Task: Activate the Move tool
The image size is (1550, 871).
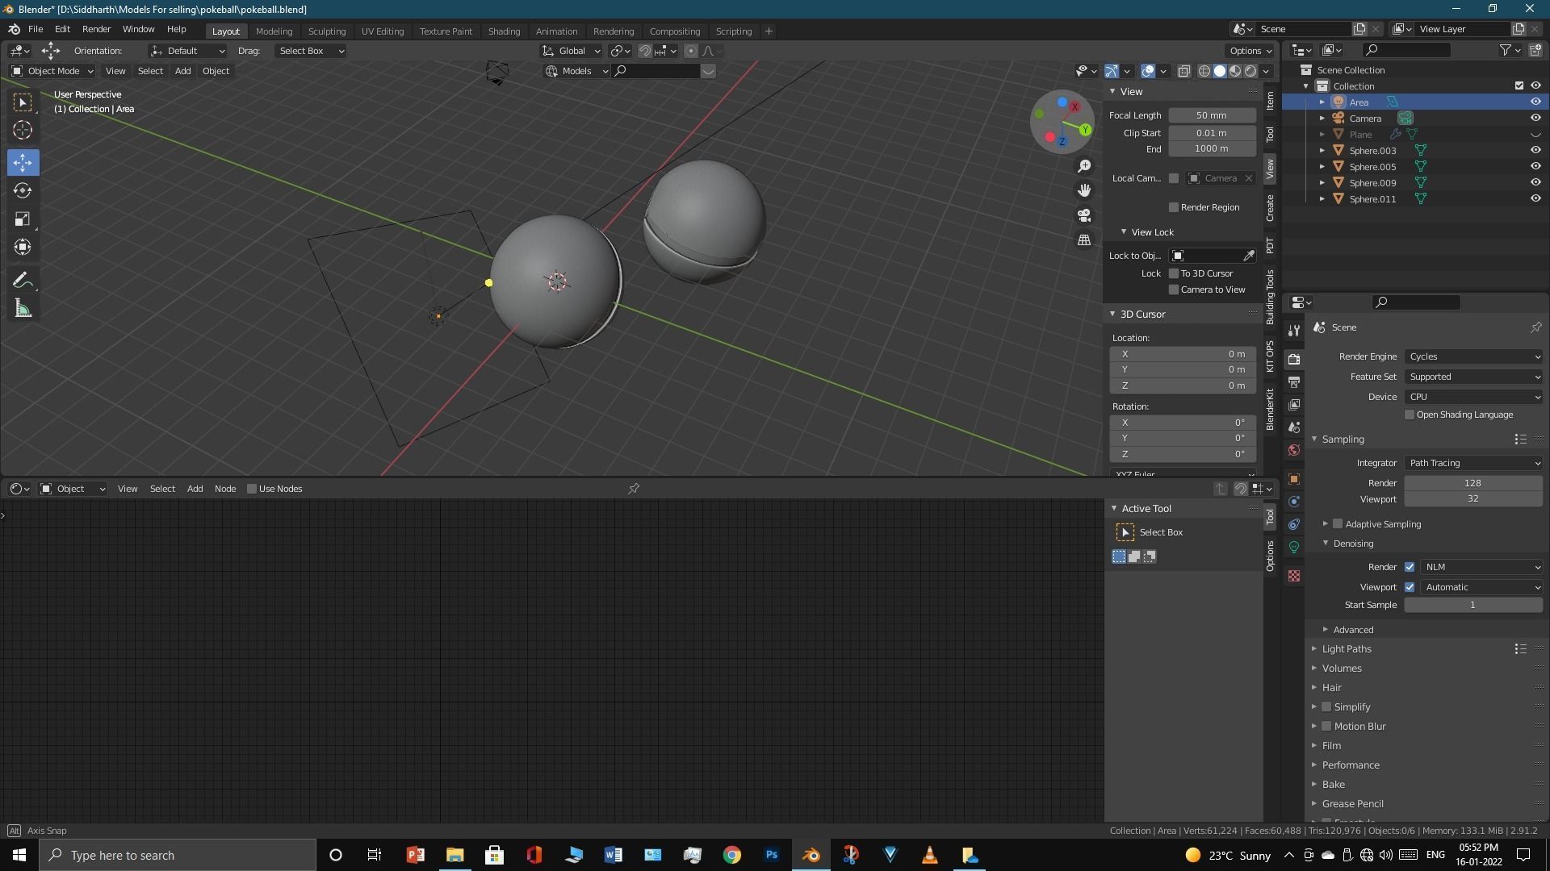Action: coord(23,162)
